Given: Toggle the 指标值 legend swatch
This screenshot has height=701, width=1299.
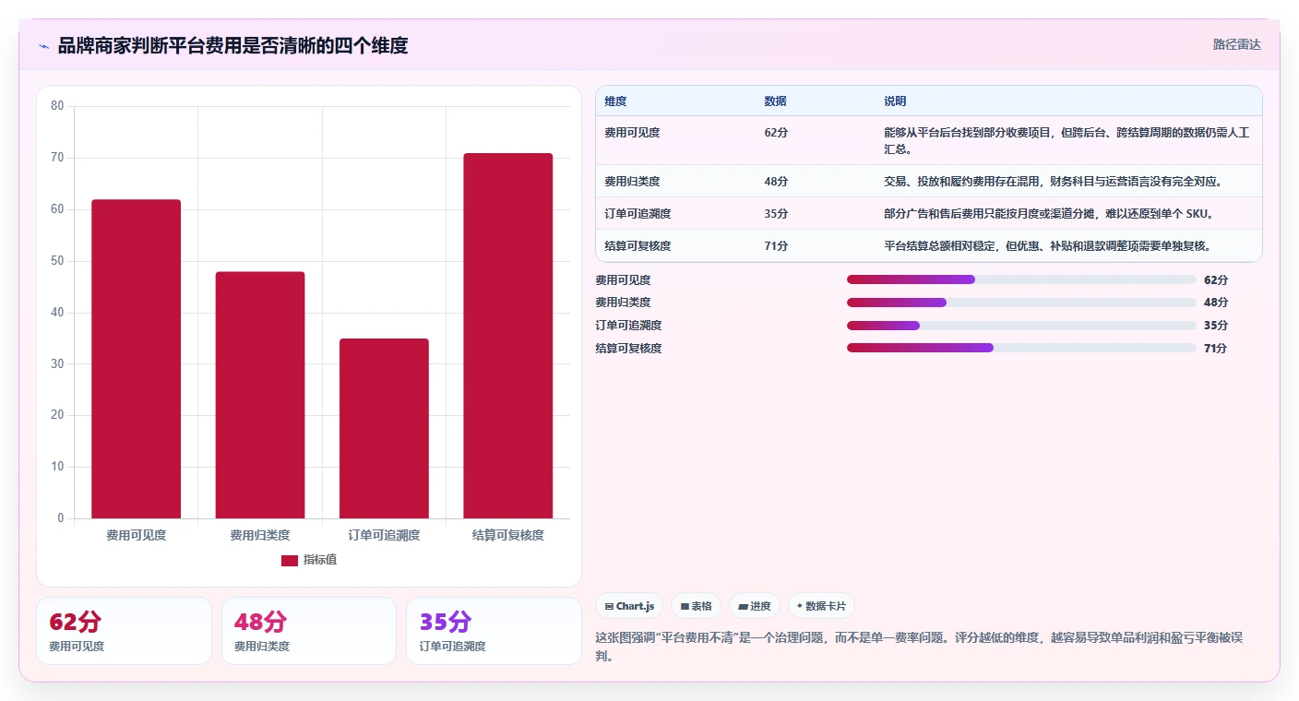Looking at the screenshot, I should [290, 560].
